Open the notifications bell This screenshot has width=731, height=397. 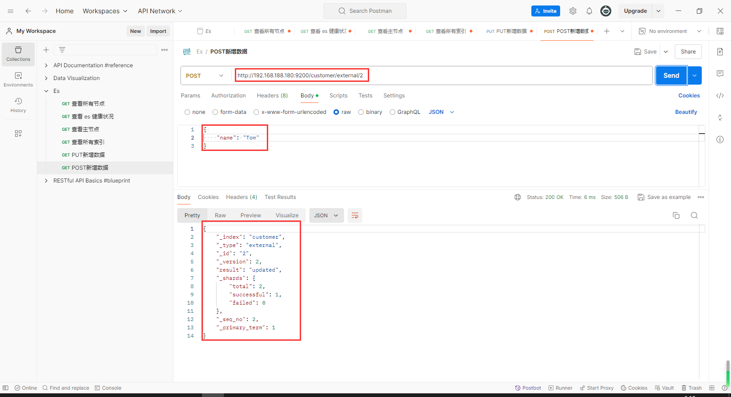pos(589,11)
